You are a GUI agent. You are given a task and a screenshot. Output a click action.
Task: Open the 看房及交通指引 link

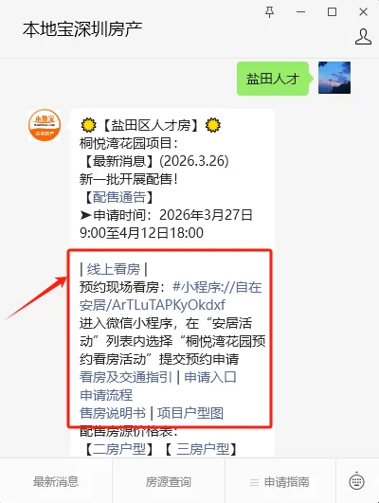coord(126,377)
